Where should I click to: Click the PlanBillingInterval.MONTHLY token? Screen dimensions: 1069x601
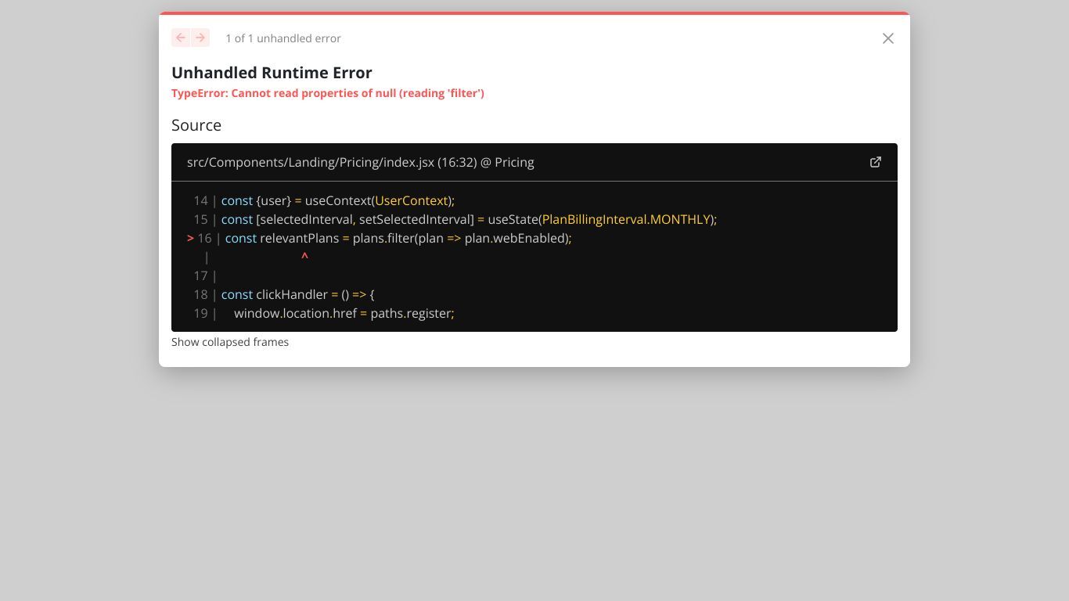pyautogui.click(x=626, y=219)
